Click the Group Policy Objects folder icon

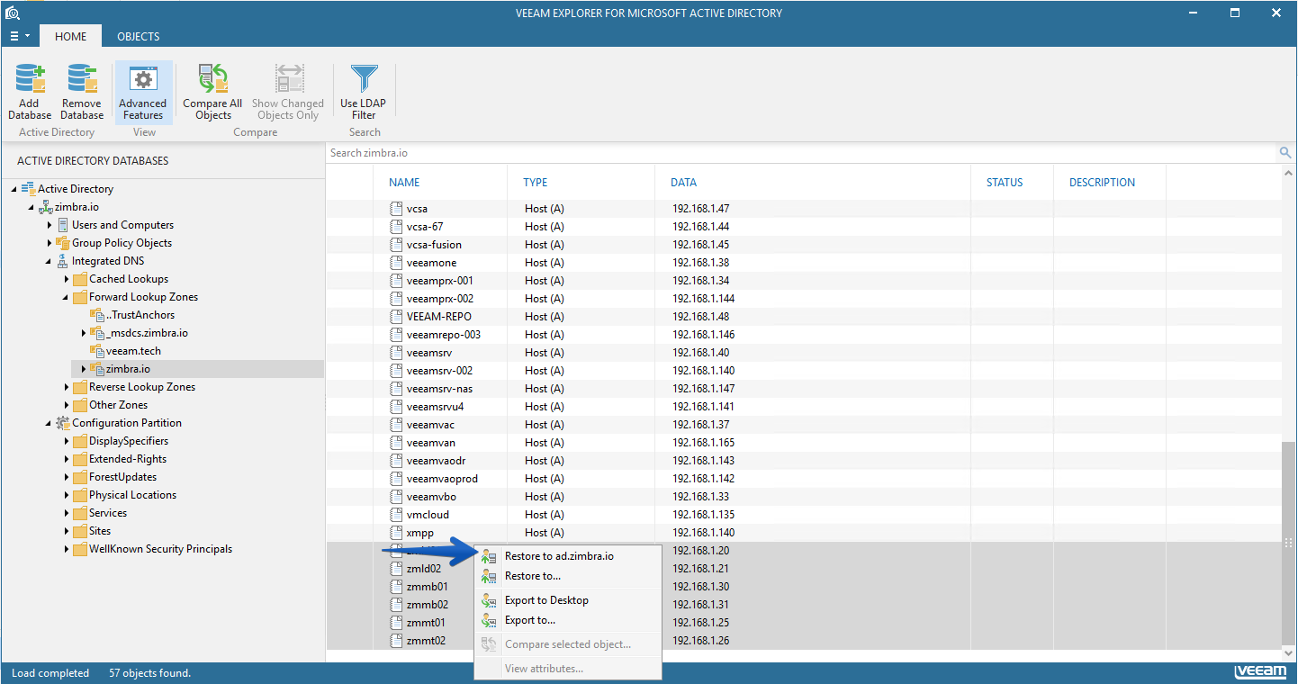coord(63,243)
